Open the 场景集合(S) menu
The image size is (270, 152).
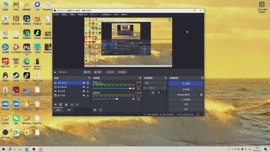point(106,15)
